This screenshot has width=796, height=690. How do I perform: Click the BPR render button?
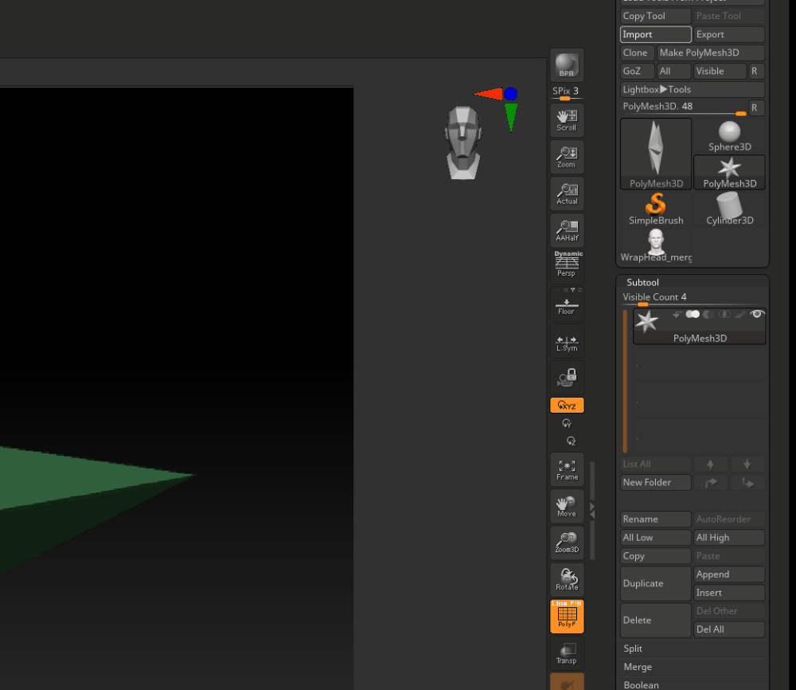(567, 65)
